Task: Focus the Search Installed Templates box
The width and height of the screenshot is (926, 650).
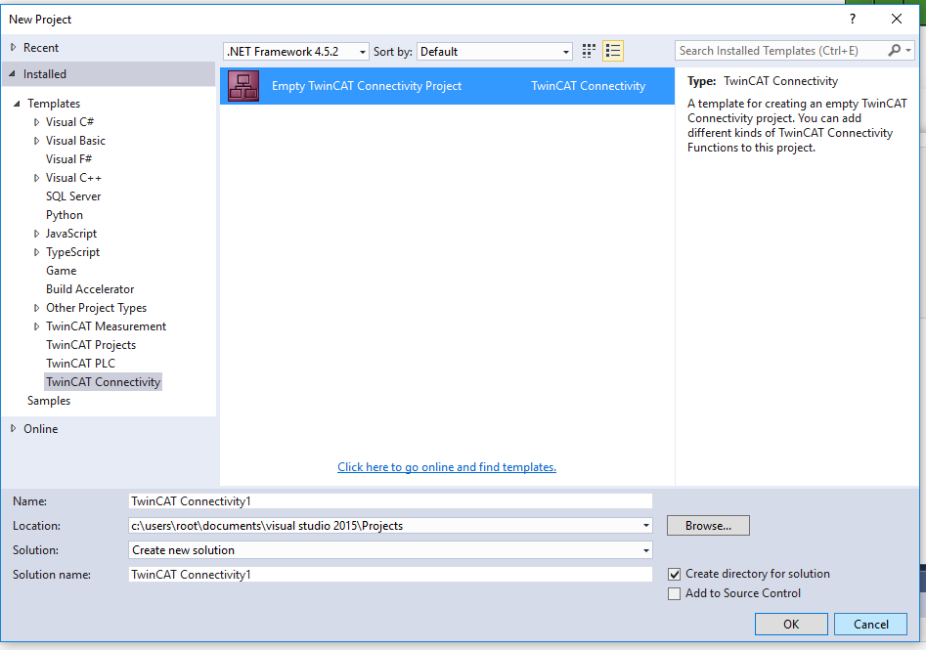Action: pyautogui.click(x=780, y=51)
